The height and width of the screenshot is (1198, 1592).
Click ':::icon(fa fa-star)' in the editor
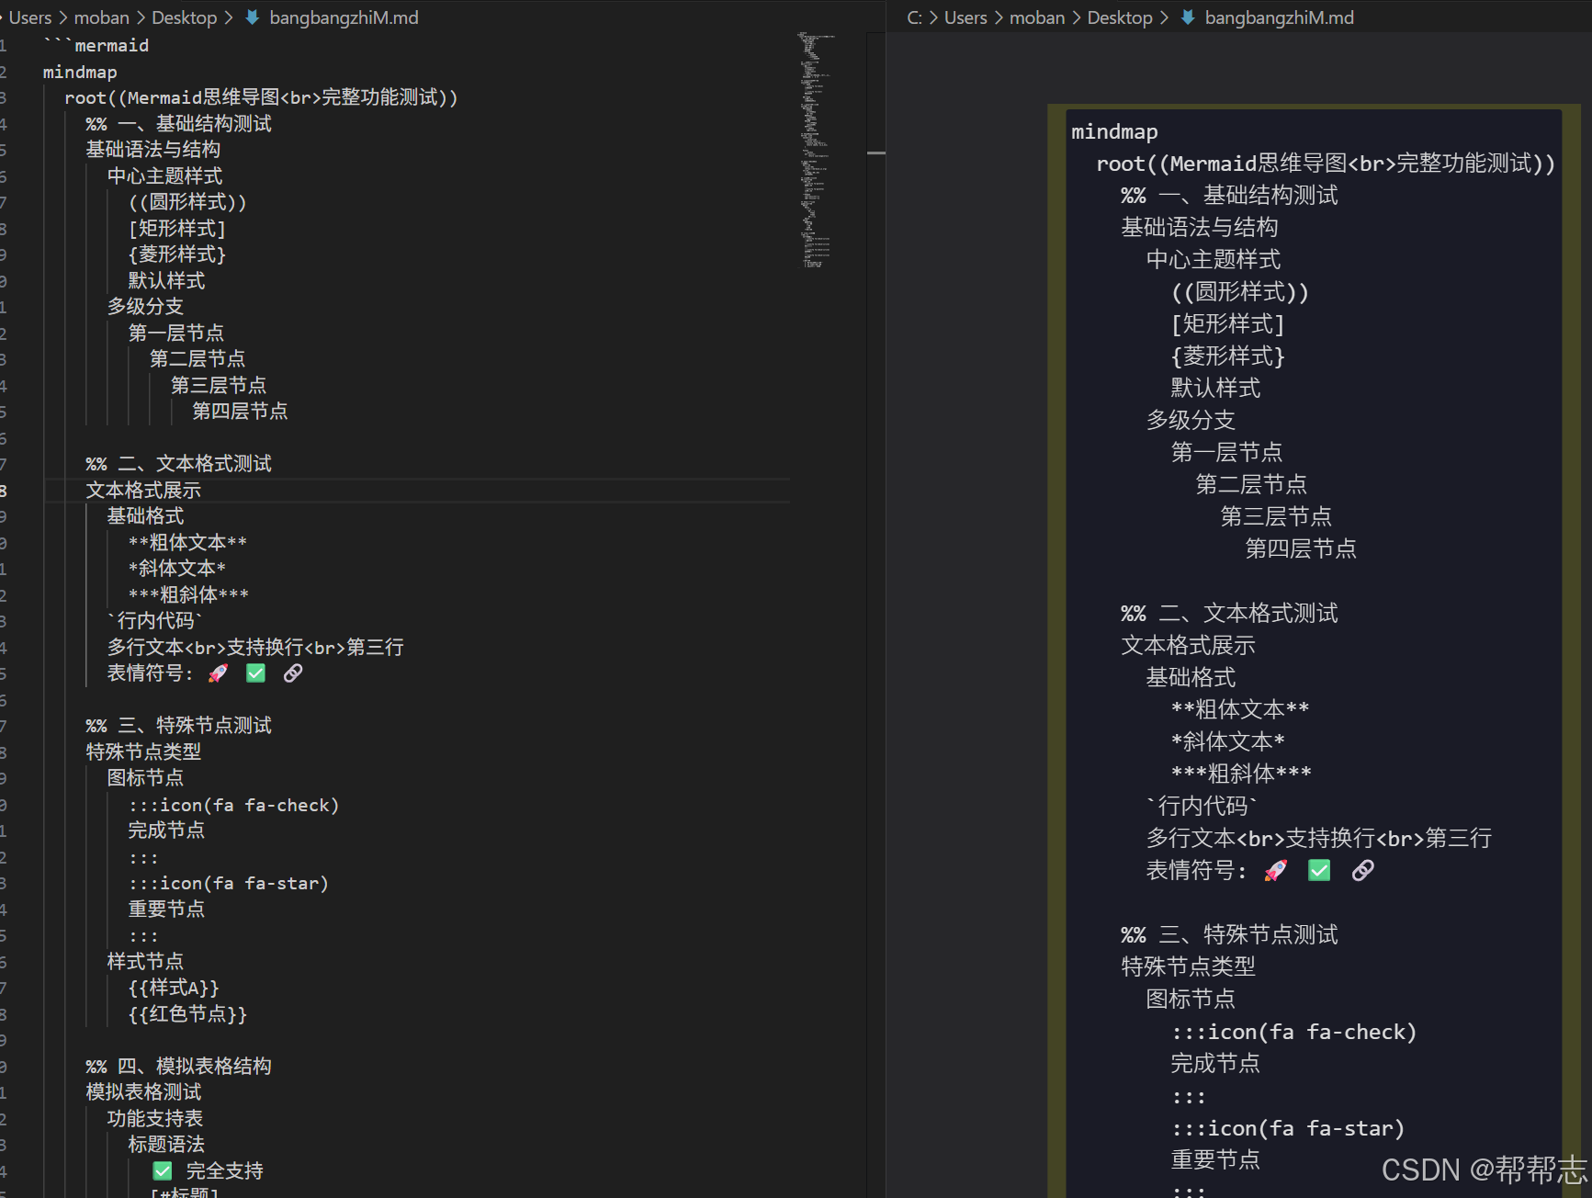coord(228,883)
